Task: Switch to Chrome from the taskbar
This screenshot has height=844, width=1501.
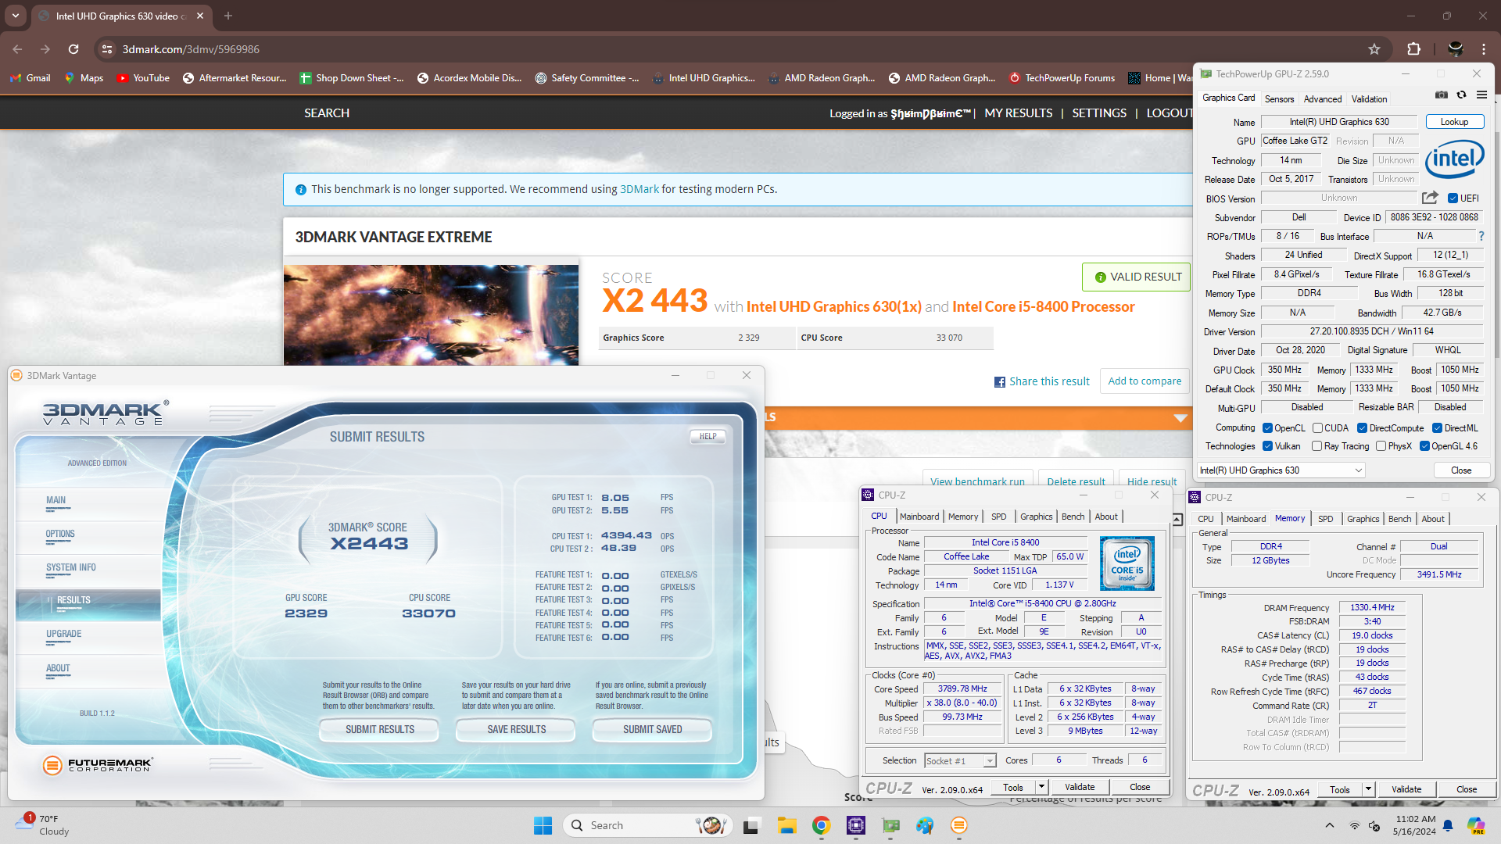Action: pyautogui.click(x=821, y=825)
